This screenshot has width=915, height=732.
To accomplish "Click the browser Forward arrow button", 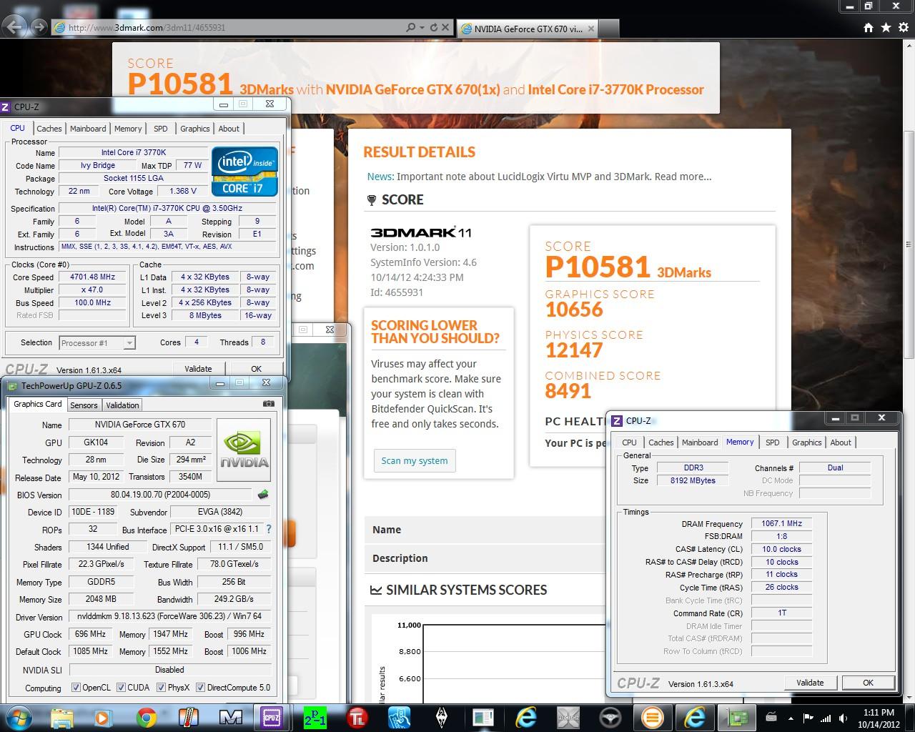I will point(38,28).
